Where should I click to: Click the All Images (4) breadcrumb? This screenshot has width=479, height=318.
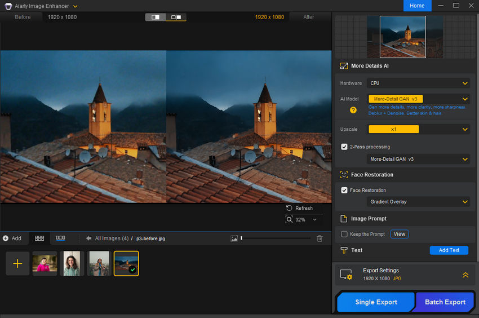(112, 238)
